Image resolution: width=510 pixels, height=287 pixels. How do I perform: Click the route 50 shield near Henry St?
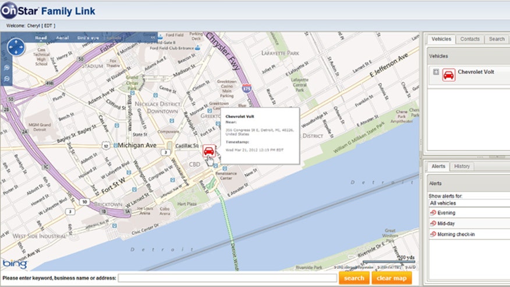pos(81,59)
